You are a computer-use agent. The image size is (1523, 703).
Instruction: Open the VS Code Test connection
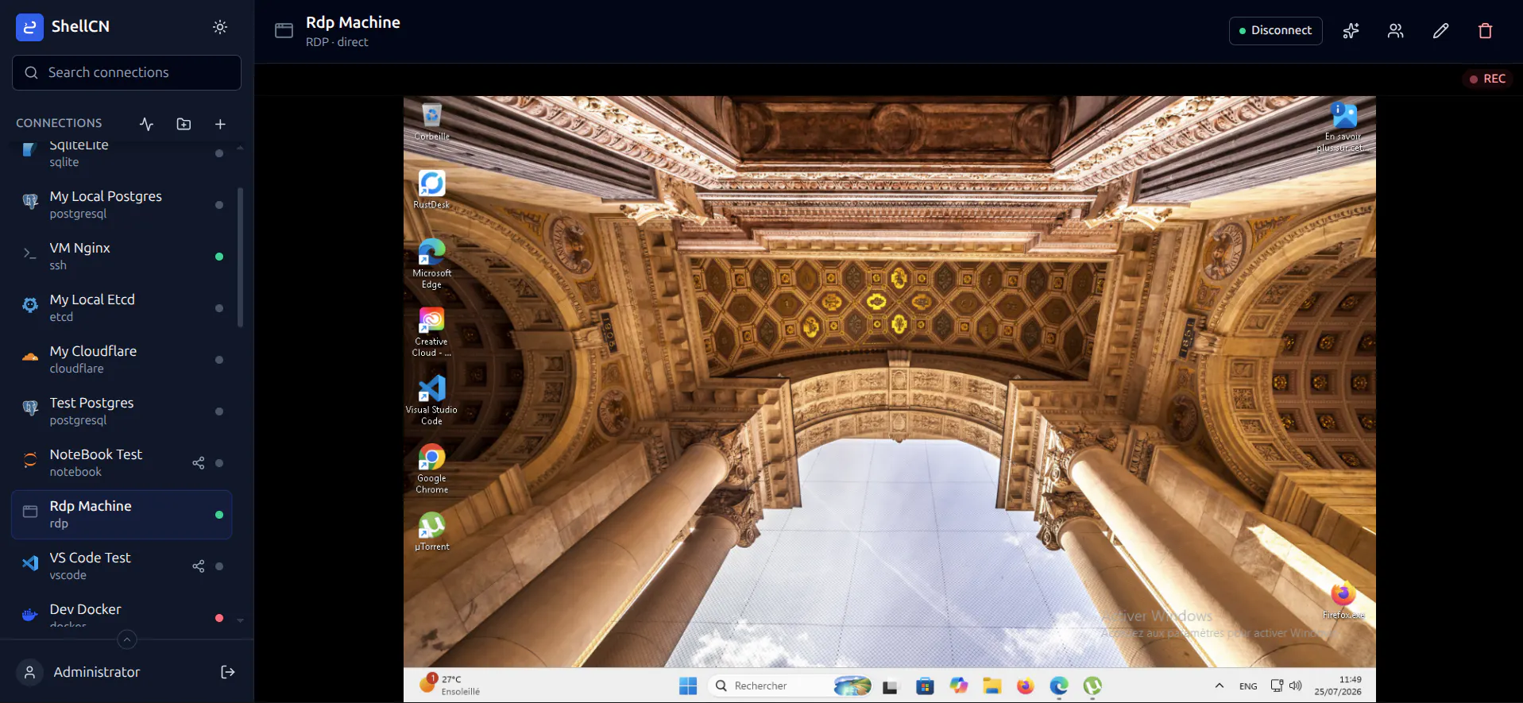click(122, 566)
